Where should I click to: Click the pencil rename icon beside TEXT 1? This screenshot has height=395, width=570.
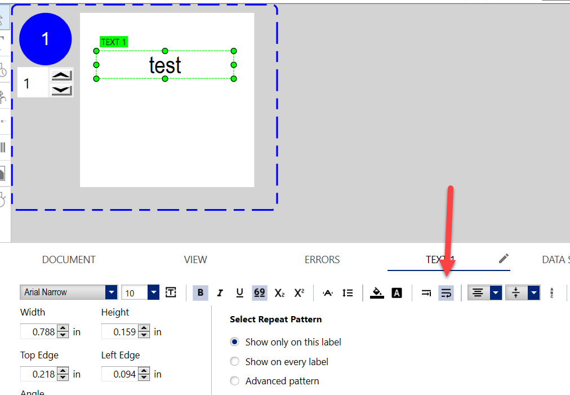[504, 259]
